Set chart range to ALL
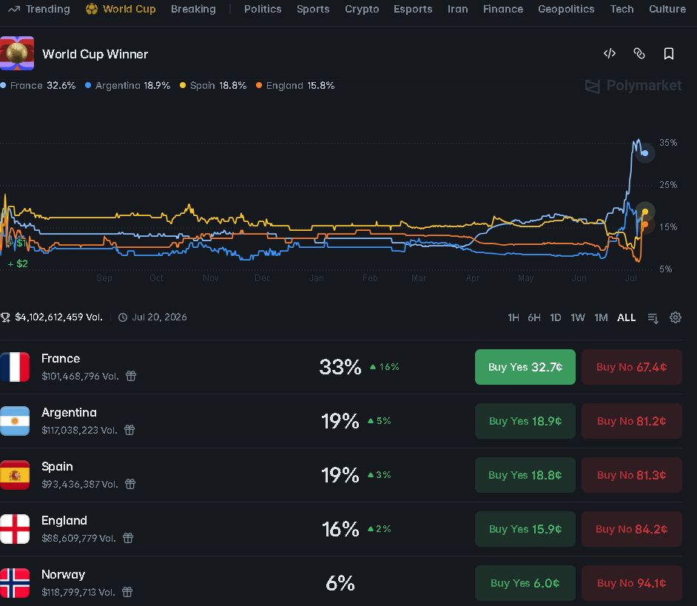This screenshot has height=606, width=697. click(x=626, y=317)
